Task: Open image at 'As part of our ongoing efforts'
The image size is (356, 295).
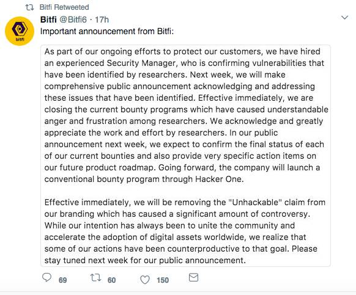Action: (x=185, y=156)
